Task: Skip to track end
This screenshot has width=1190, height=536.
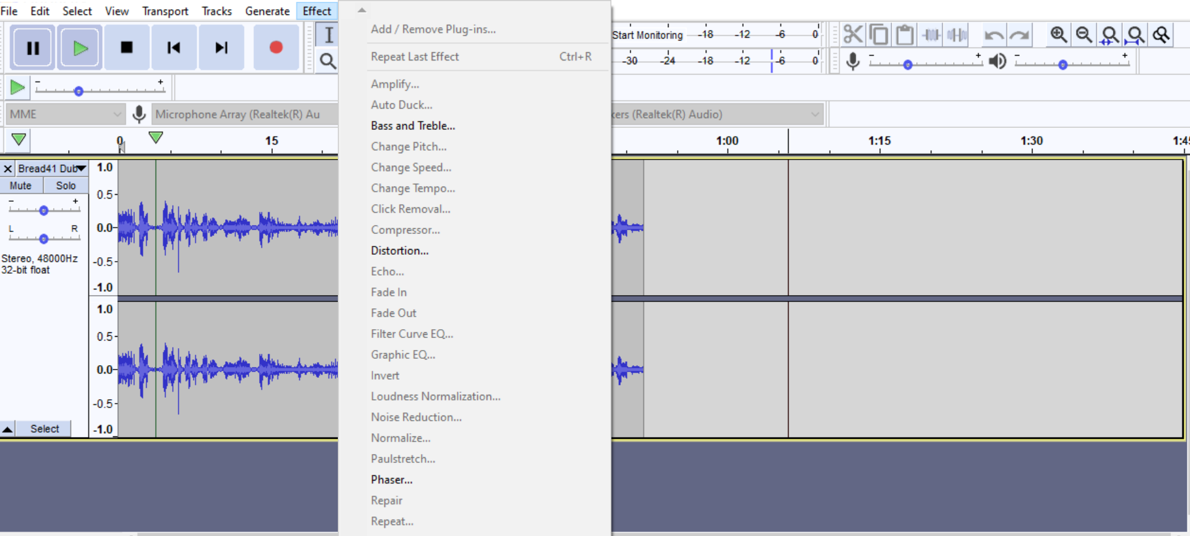Action: point(221,48)
